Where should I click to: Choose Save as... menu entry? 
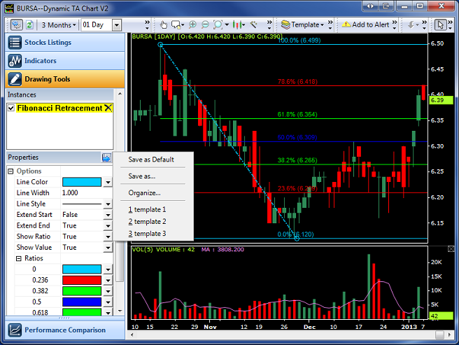[141, 176]
